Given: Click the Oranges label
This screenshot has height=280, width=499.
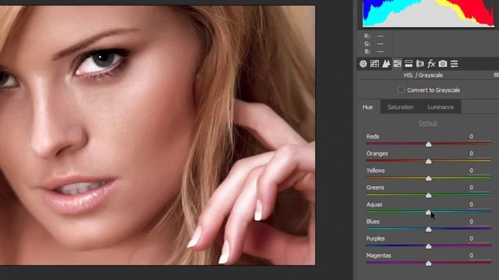Looking at the screenshot, I should click(x=377, y=154).
